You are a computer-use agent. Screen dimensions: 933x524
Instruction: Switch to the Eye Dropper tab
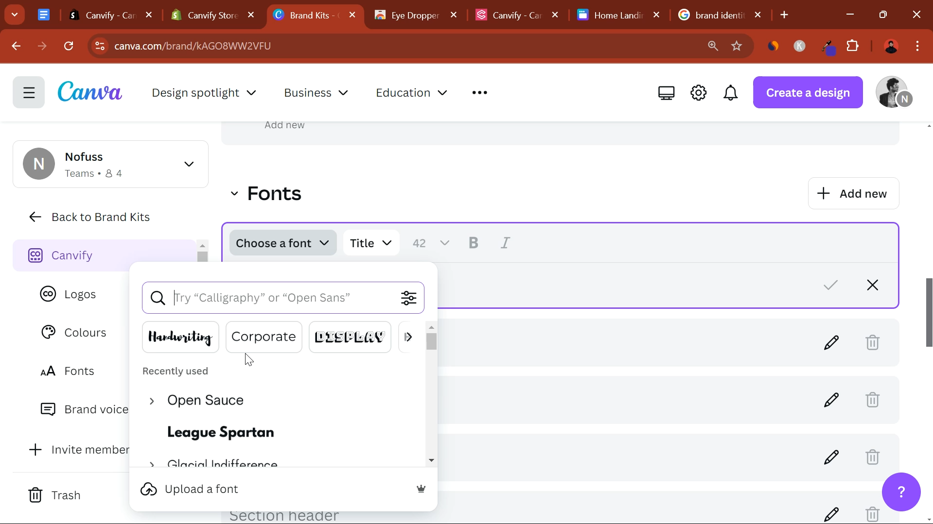coord(416,16)
